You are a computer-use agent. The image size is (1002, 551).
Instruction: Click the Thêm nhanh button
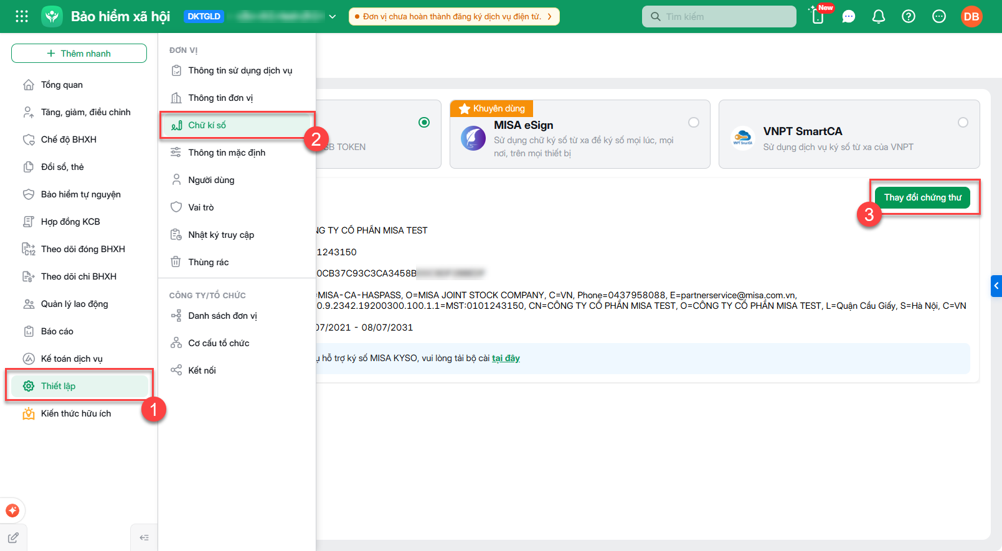79,54
